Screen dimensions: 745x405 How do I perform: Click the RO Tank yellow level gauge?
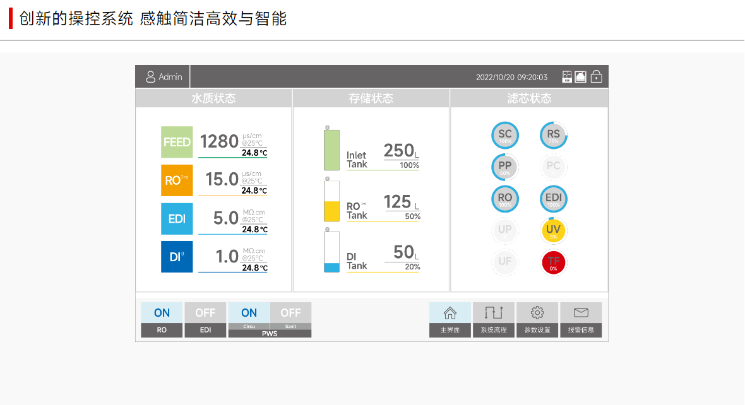tap(331, 202)
